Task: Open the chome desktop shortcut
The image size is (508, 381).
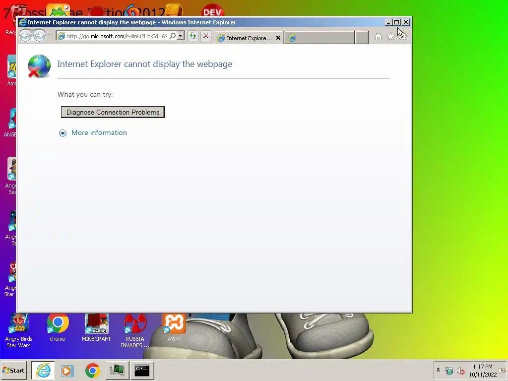Action: click(58, 327)
